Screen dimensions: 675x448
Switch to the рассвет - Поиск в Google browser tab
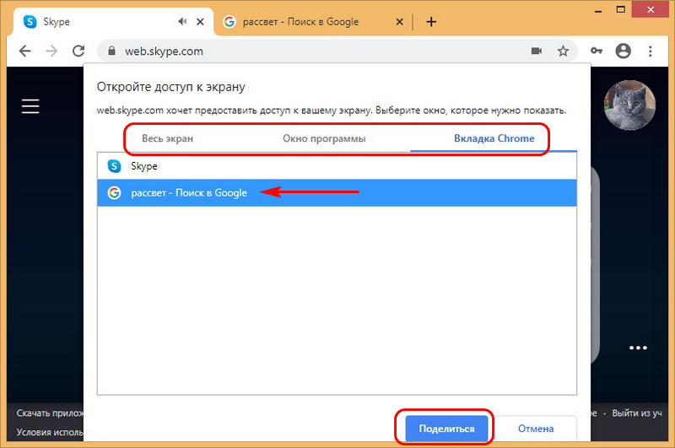click(x=313, y=22)
